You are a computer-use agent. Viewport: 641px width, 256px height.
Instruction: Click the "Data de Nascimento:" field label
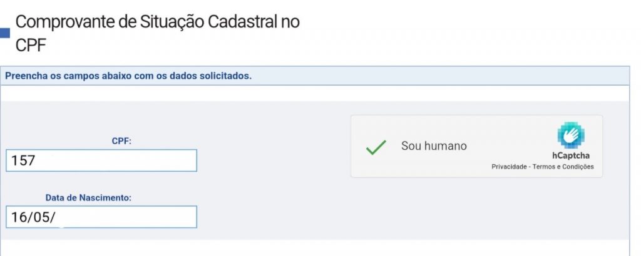(88, 198)
